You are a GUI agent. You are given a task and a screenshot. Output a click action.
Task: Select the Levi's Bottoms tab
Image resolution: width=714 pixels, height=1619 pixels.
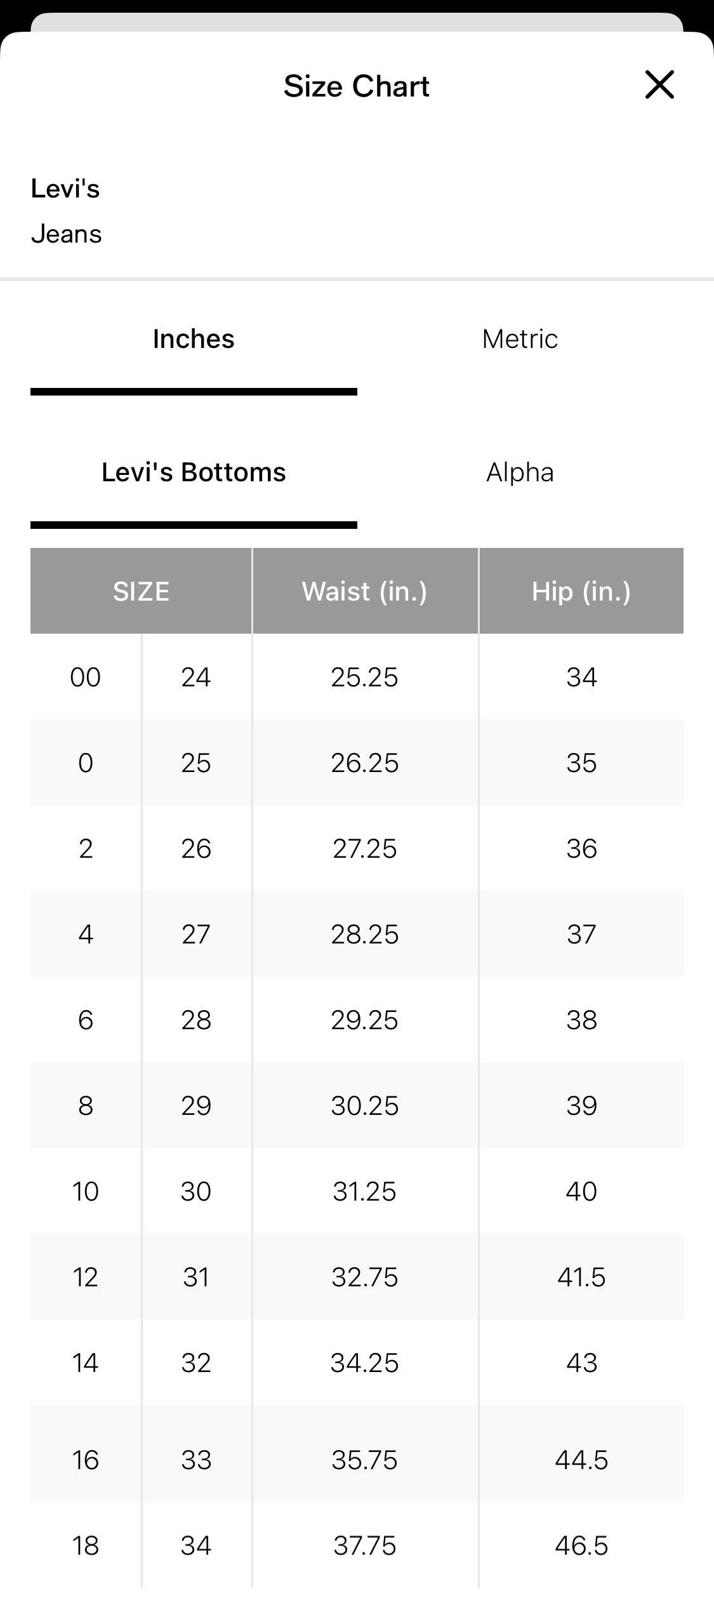pos(194,472)
